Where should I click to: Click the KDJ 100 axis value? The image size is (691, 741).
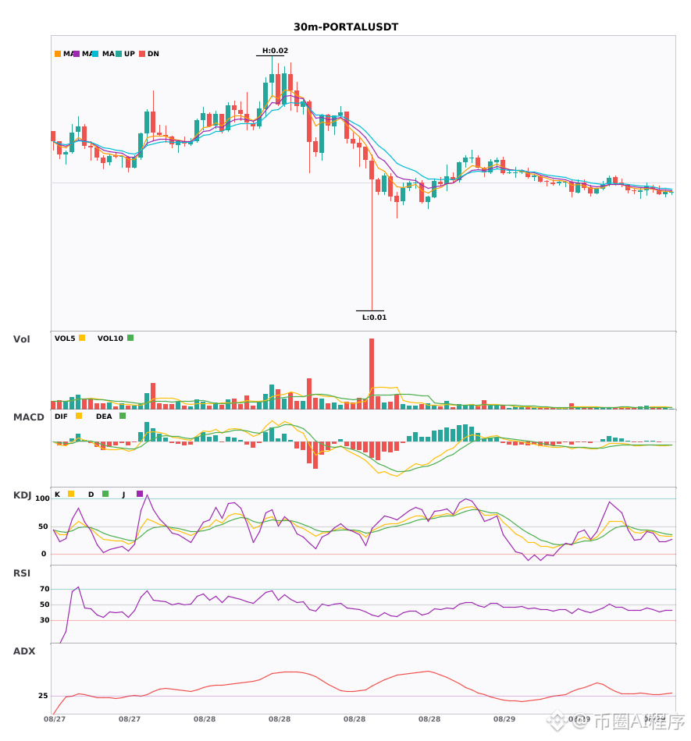(x=42, y=498)
